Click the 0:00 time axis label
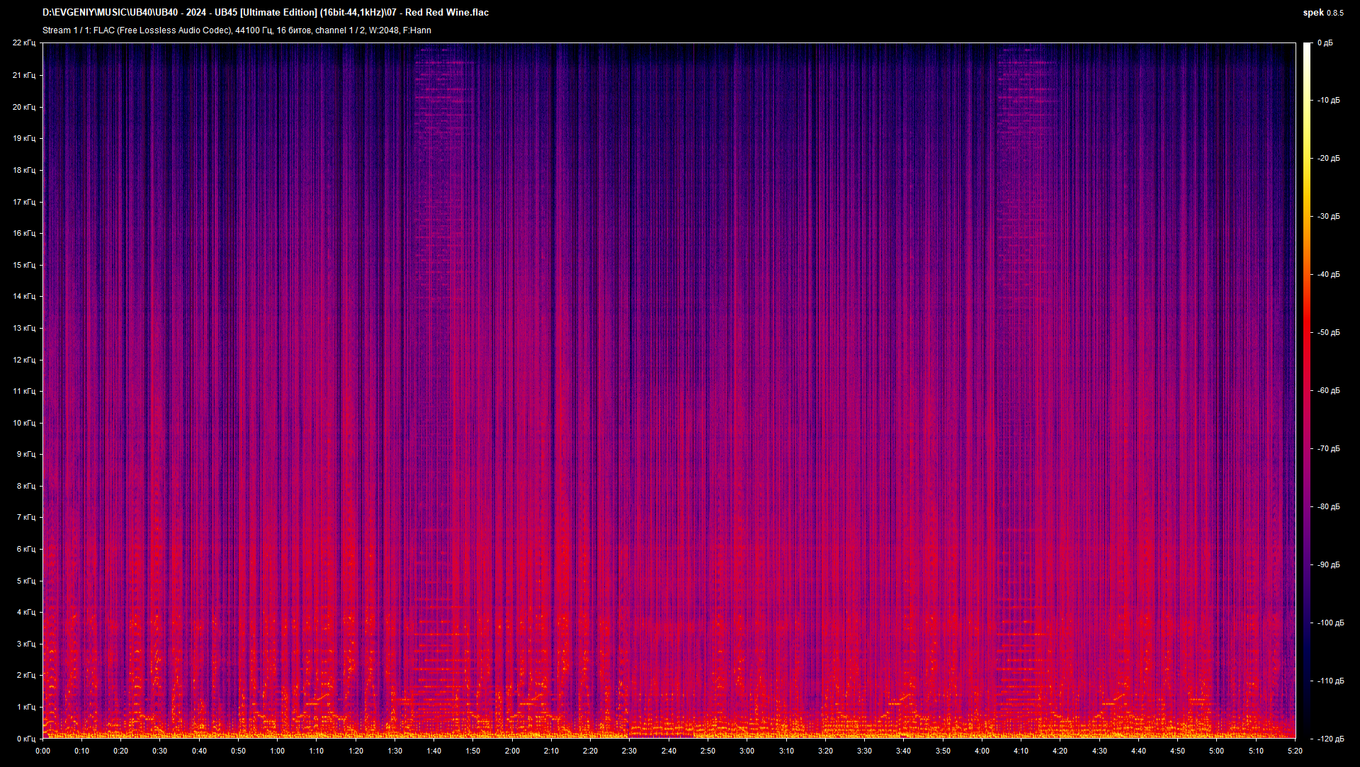This screenshot has width=1360, height=767. pos(42,751)
